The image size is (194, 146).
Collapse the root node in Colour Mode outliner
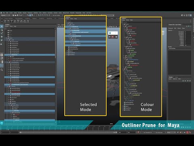click(x=123, y=24)
